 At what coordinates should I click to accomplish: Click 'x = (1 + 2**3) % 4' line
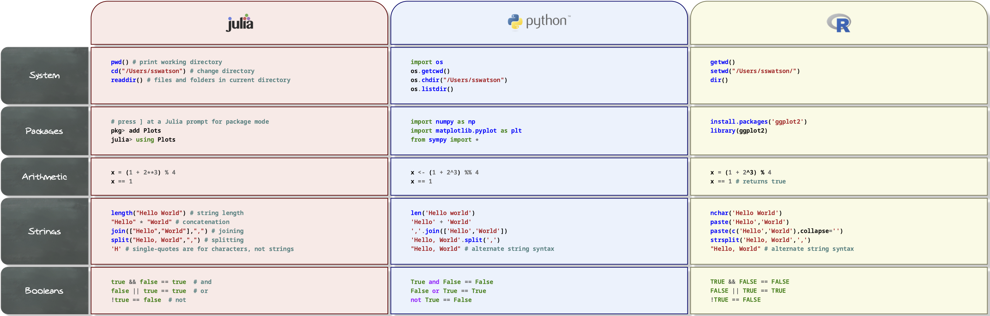pyautogui.click(x=143, y=172)
